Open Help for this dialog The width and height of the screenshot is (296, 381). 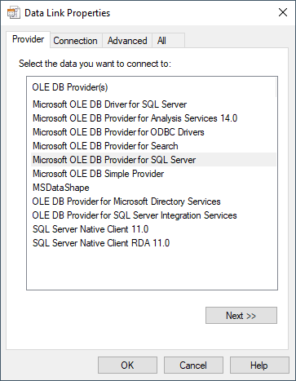pyautogui.click(x=259, y=365)
